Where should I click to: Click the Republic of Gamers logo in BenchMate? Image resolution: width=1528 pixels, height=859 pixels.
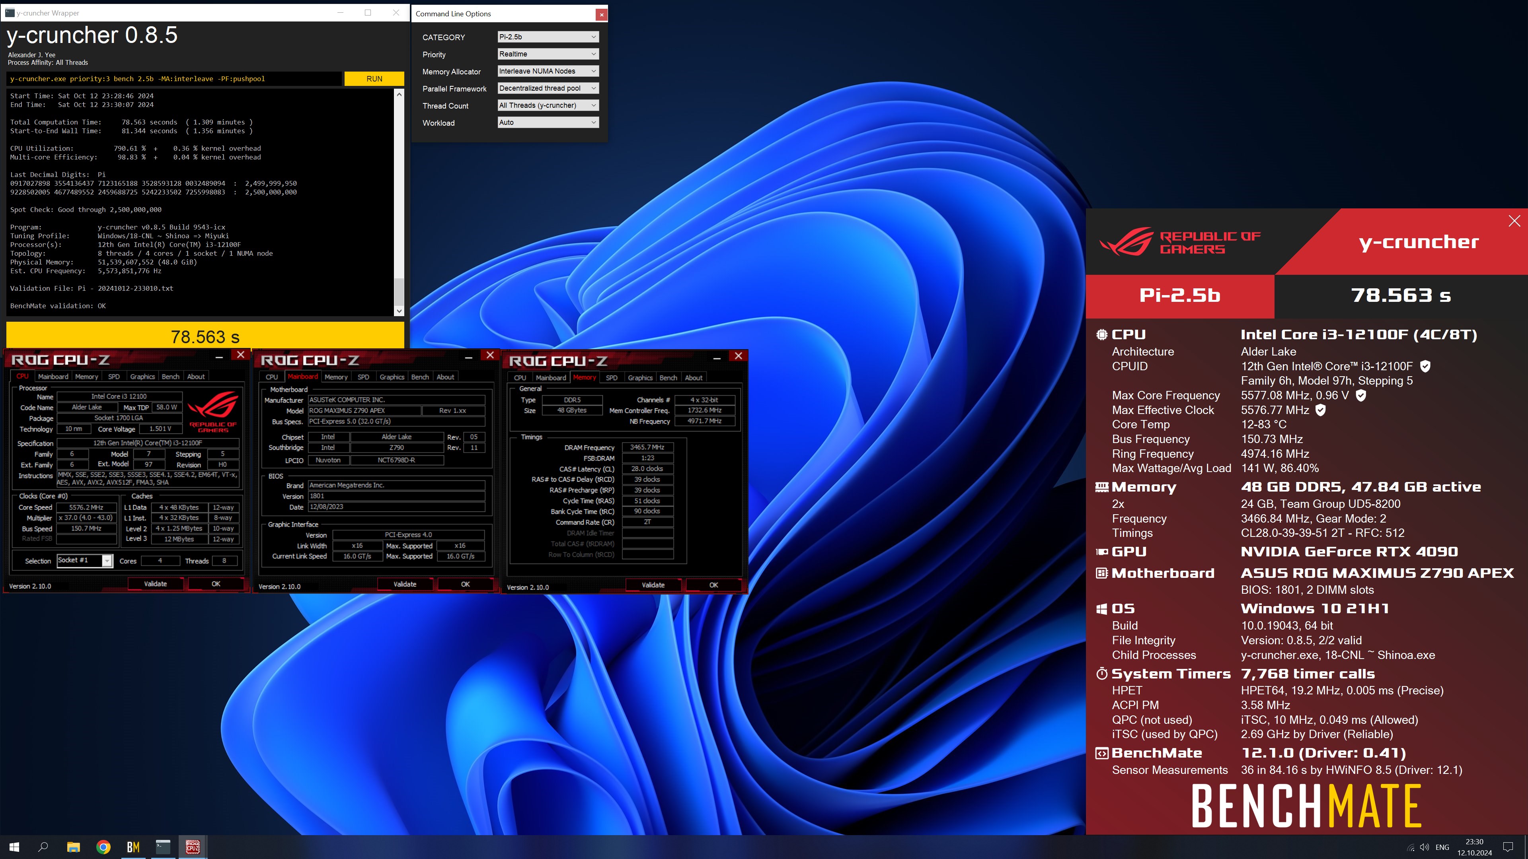coord(1180,243)
